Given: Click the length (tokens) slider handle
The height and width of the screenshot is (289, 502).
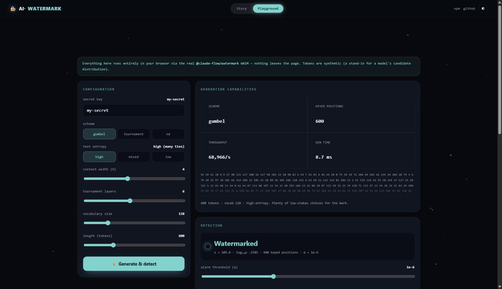Looking at the screenshot, I should pyautogui.click(x=113, y=245).
